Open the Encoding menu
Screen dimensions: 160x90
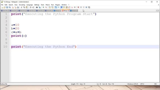[22, 5]
